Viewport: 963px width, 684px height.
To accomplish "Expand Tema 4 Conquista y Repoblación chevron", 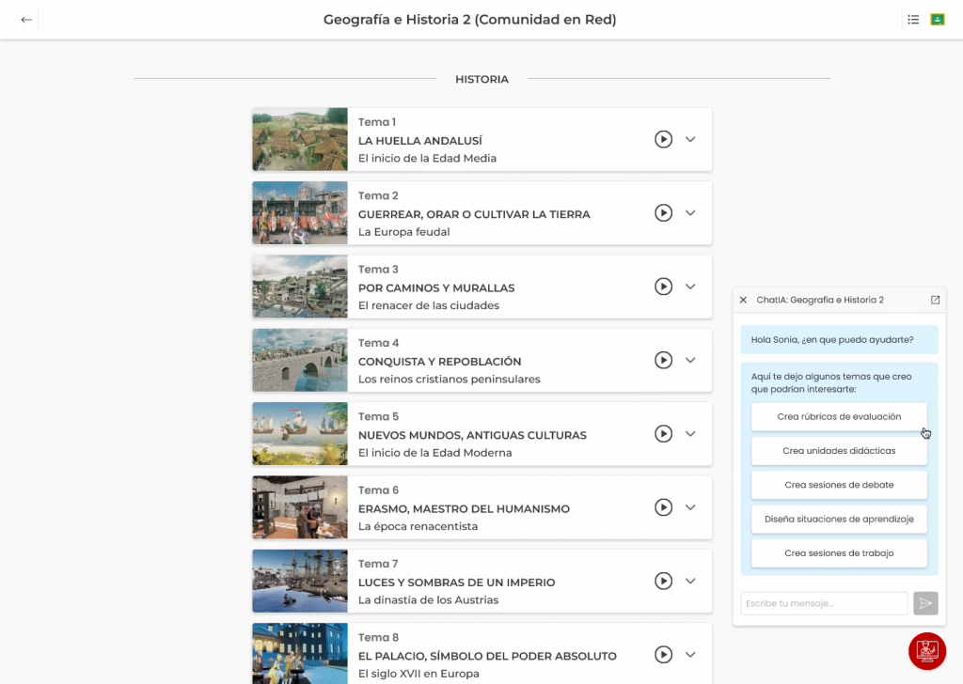I will pyautogui.click(x=690, y=360).
